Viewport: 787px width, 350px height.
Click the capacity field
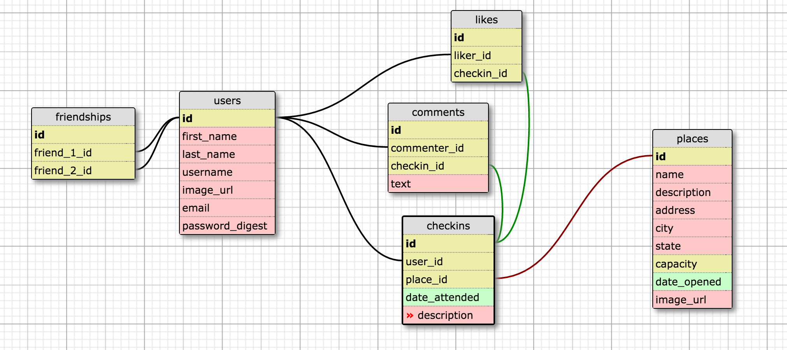[692, 264]
